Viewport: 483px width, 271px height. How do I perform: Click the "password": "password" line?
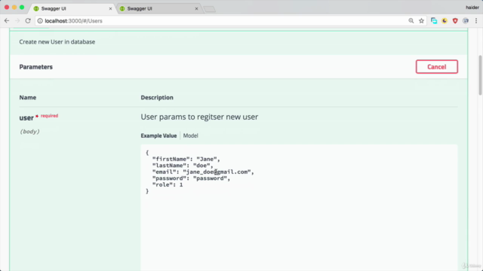pos(191,178)
